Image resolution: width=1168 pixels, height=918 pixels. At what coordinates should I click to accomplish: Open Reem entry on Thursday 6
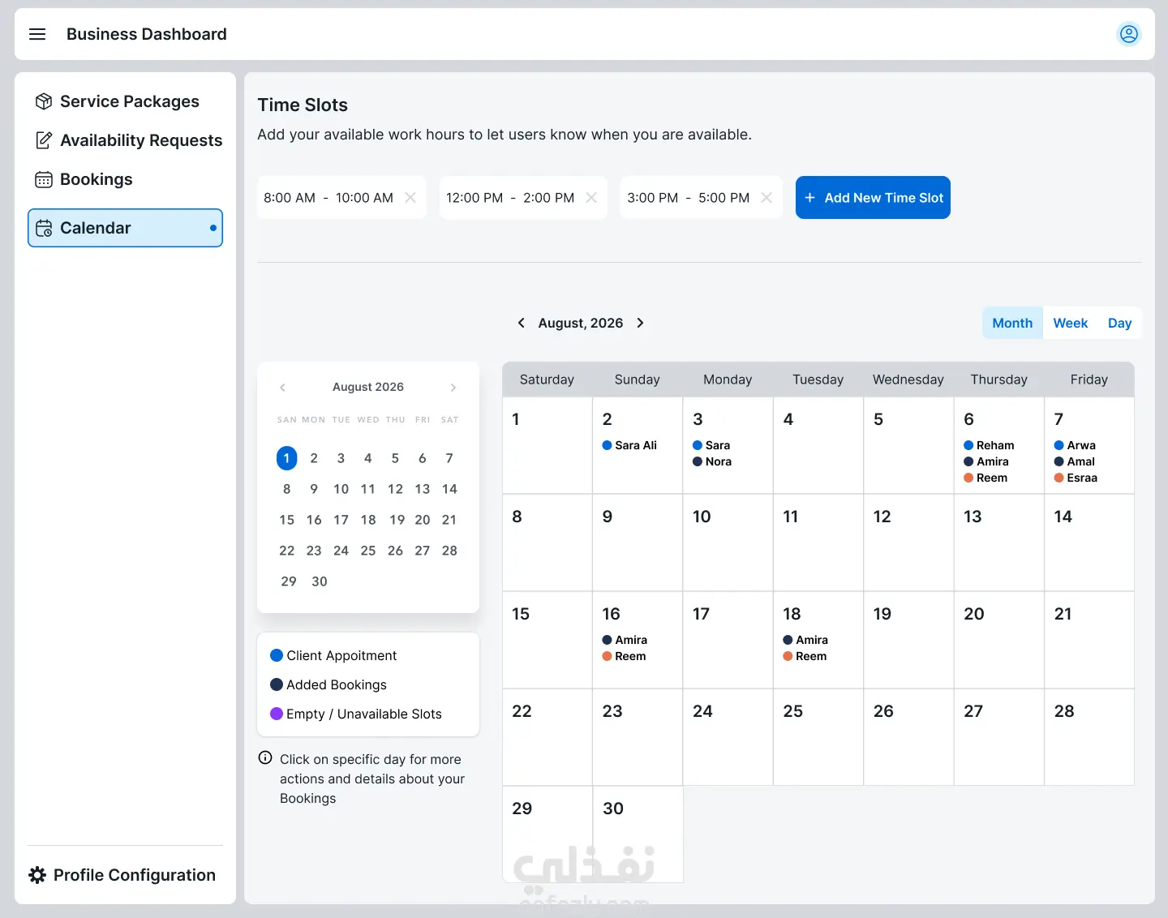pyautogui.click(x=985, y=478)
